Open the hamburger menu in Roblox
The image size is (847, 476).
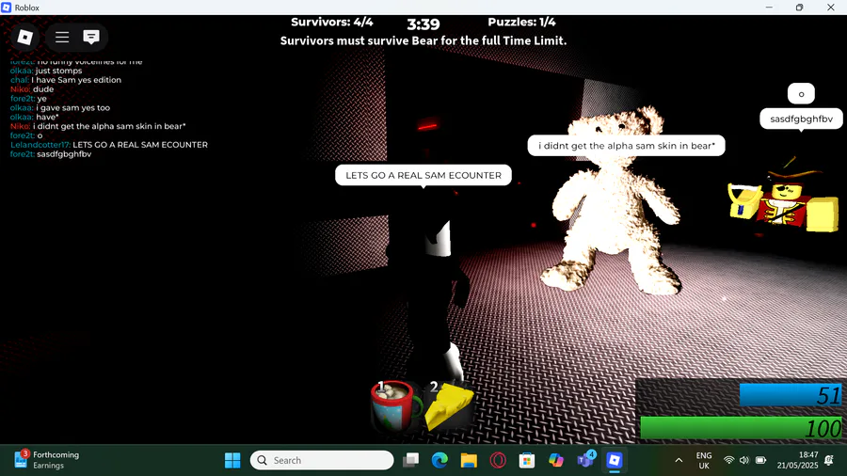62,37
